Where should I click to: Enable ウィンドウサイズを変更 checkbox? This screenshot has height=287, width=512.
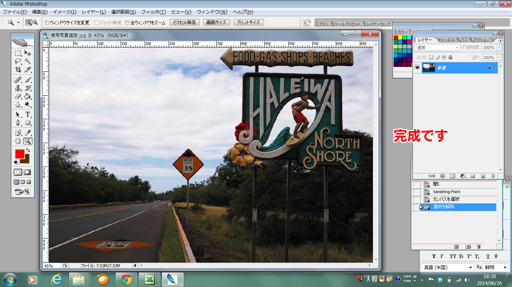click(x=47, y=22)
